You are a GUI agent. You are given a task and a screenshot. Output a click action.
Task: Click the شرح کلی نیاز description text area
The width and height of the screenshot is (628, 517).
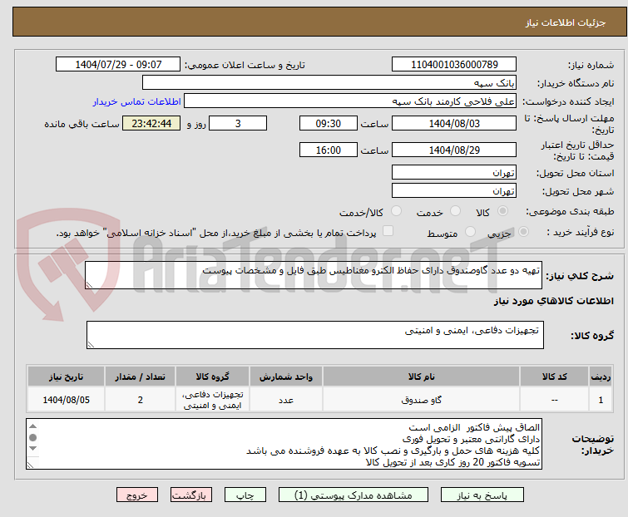(314, 275)
